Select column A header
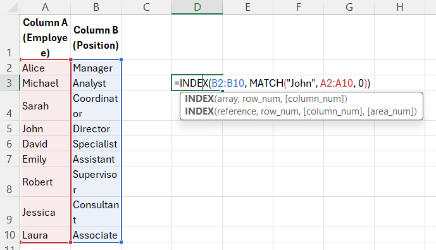Viewport: 436px width, 250px height. point(46,7)
